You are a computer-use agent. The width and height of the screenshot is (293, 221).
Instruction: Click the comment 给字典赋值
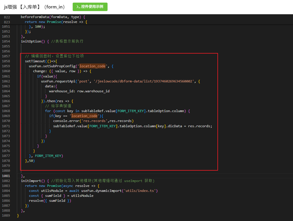tap(58, 106)
